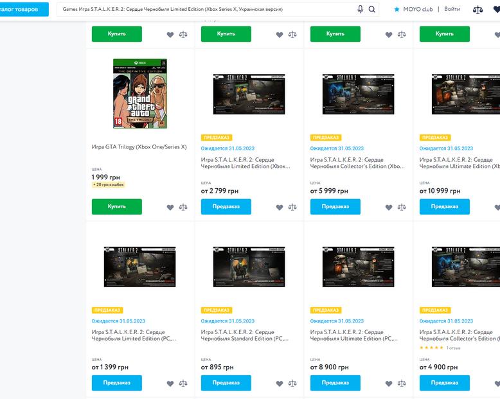Viewport: 500px width, 399px height.
Task: Open Collector's Edition 5 999 грн product image
Action: point(359,94)
